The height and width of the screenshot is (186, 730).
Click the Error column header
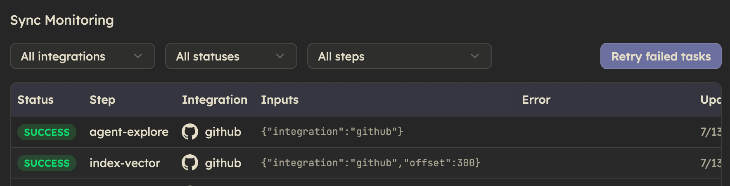click(536, 100)
